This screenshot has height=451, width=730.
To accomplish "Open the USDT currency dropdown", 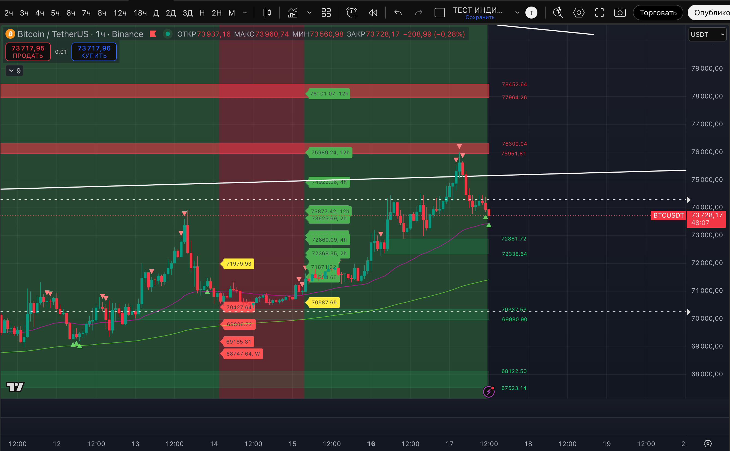I will coord(707,35).
